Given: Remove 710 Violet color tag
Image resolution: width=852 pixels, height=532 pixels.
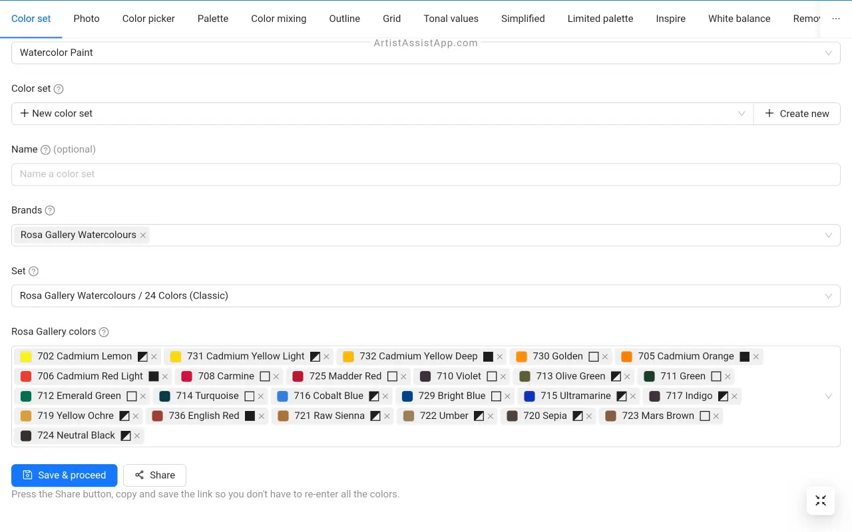Looking at the screenshot, I should pyautogui.click(x=503, y=376).
